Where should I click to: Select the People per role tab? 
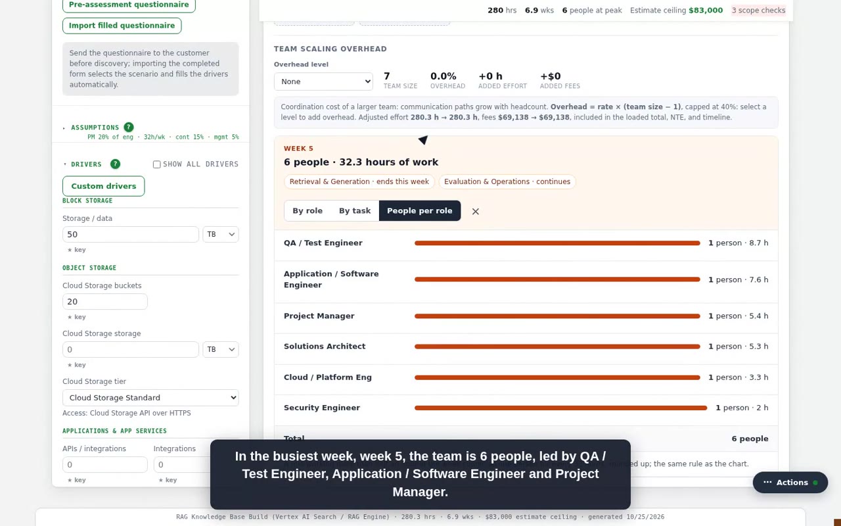click(x=420, y=211)
